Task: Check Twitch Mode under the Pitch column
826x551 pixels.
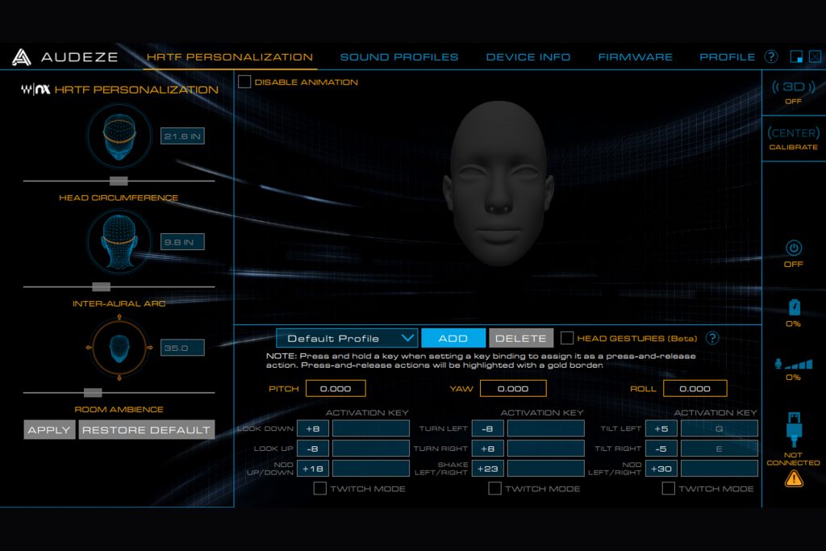Action: pos(319,488)
